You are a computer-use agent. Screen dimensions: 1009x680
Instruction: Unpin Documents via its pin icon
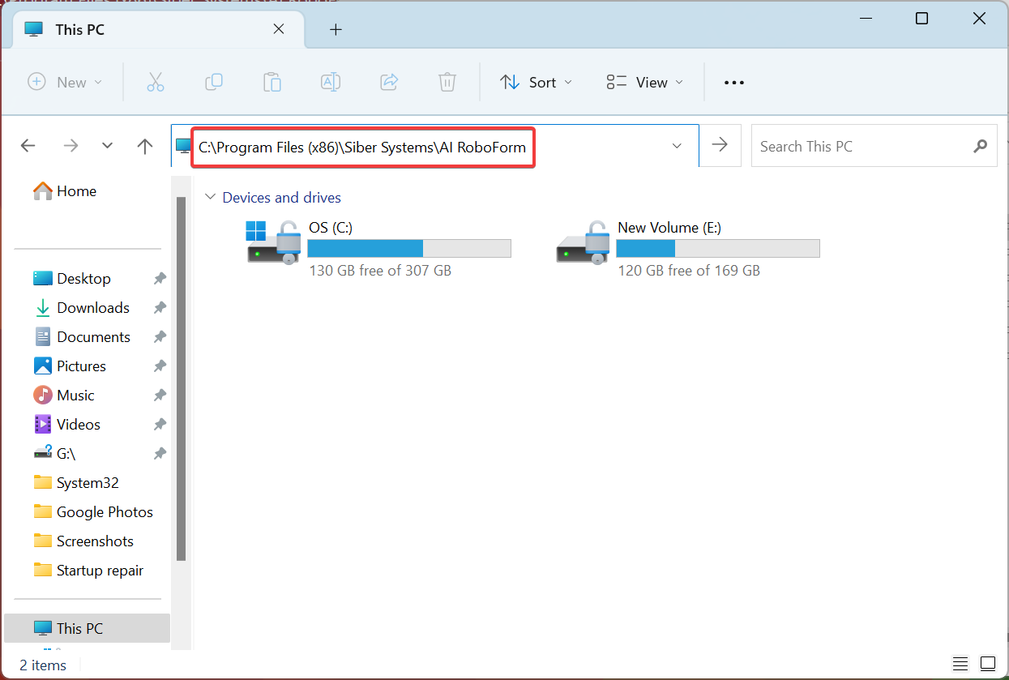160,336
